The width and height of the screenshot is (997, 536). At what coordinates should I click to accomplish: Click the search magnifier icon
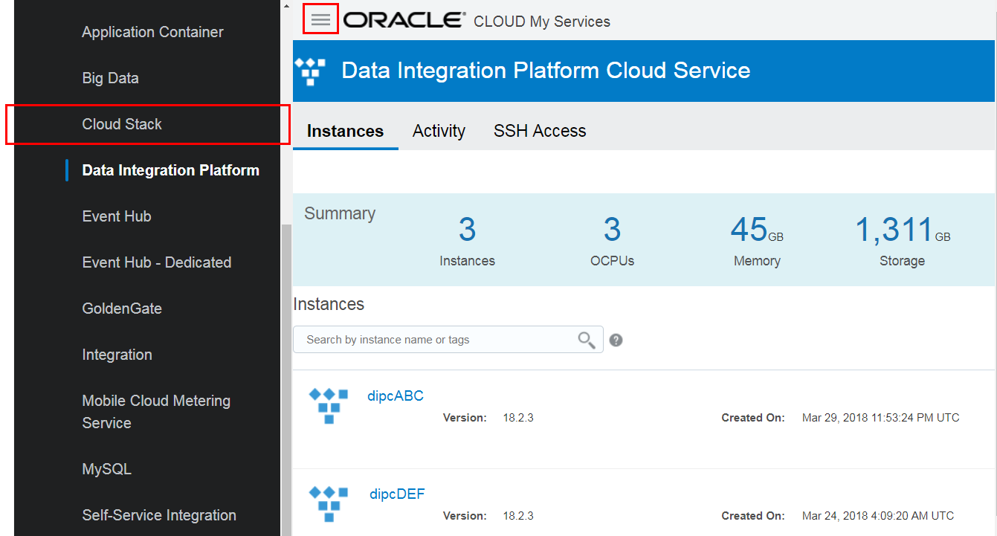pyautogui.click(x=587, y=339)
